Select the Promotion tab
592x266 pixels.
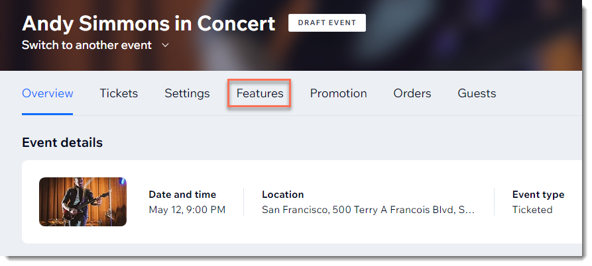338,93
